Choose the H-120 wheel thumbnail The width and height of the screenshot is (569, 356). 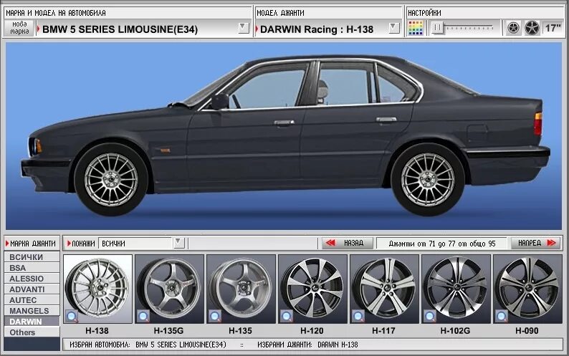tap(312, 289)
